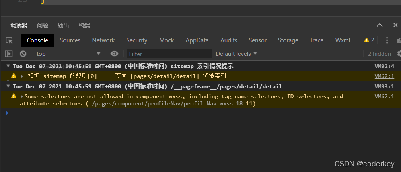The width and height of the screenshot is (401, 172).
Task: Switch to the 终端 tab
Action: 84,25
